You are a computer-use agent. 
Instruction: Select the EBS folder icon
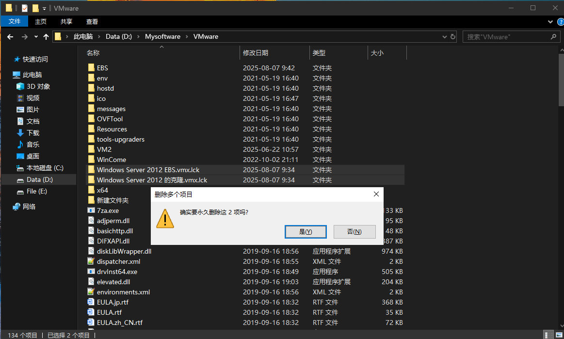(x=91, y=68)
